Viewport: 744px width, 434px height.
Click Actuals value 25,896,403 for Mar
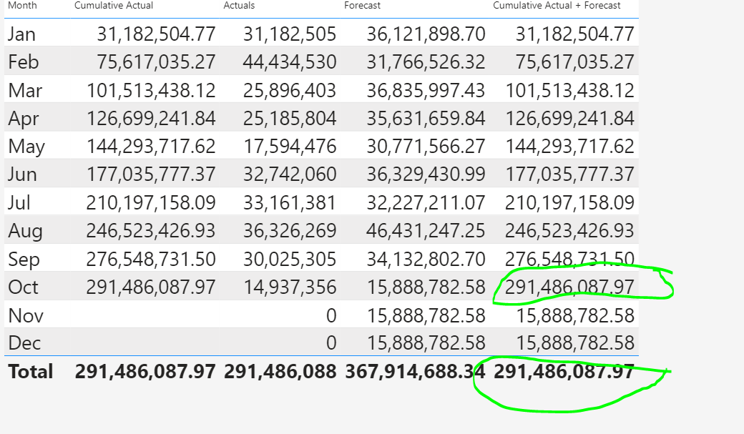290,90
